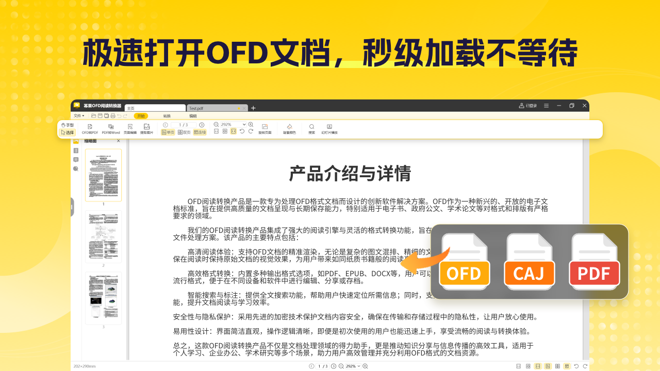Enable 连续 continuous scrolling mode

coord(200,132)
